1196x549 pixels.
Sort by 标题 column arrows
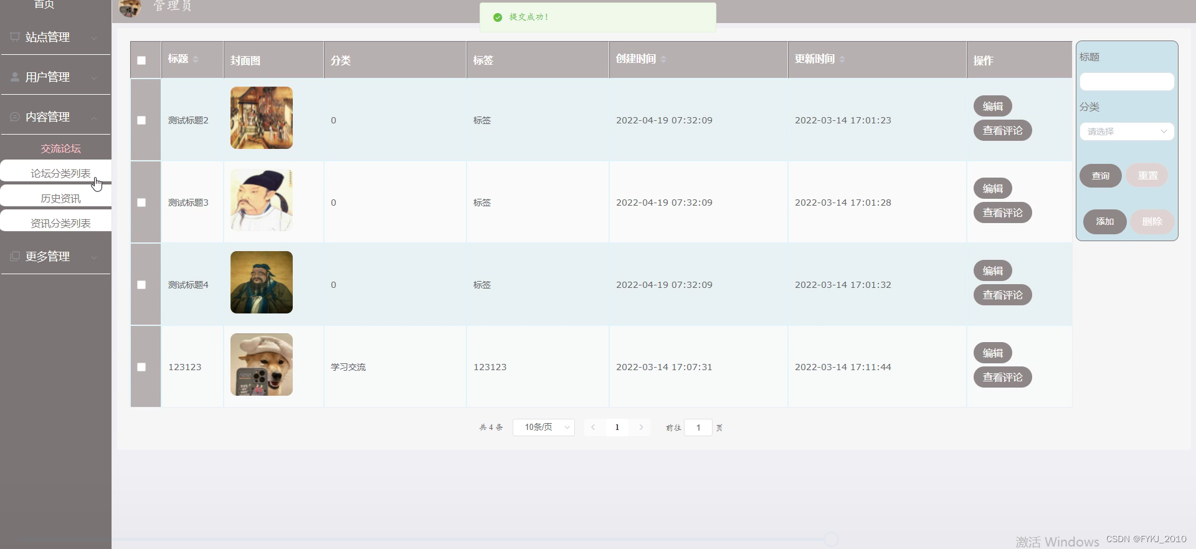(196, 59)
